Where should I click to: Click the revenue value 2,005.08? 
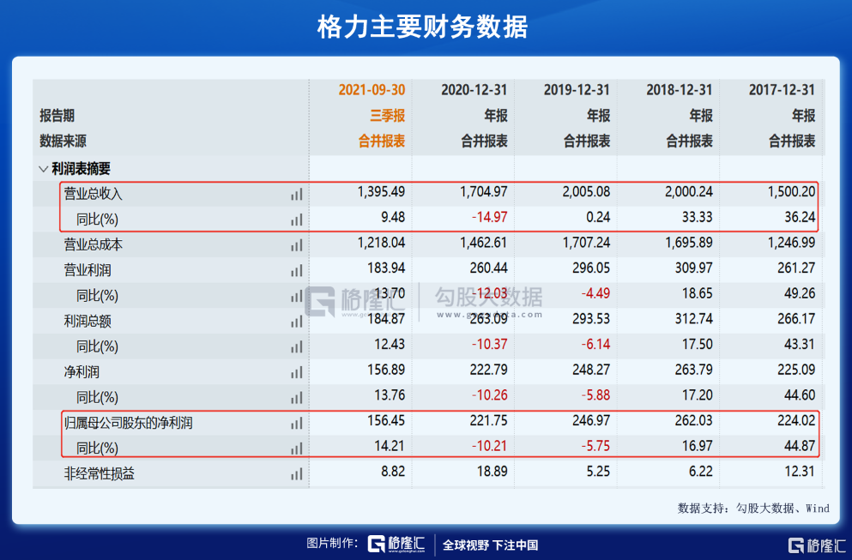click(586, 192)
